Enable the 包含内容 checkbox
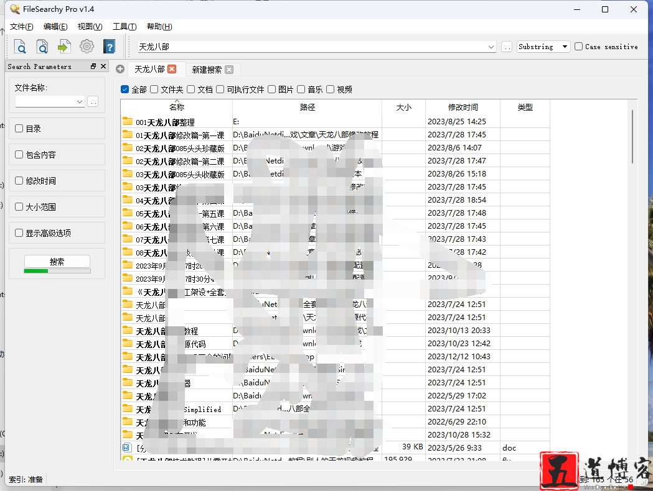This screenshot has height=491, width=653. coord(19,154)
